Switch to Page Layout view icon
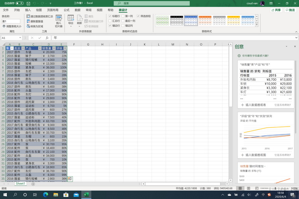Image resolution: width=299 pixels, height=199 pixels. (x=248, y=188)
